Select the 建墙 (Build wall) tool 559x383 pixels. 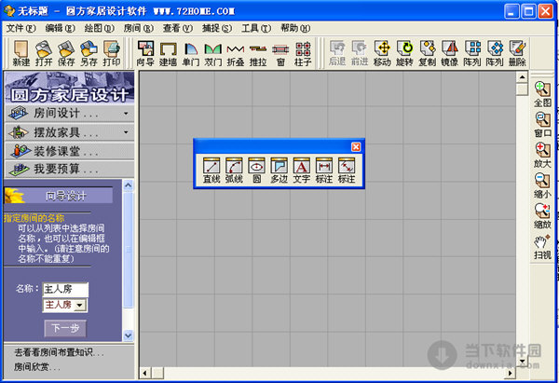click(169, 52)
